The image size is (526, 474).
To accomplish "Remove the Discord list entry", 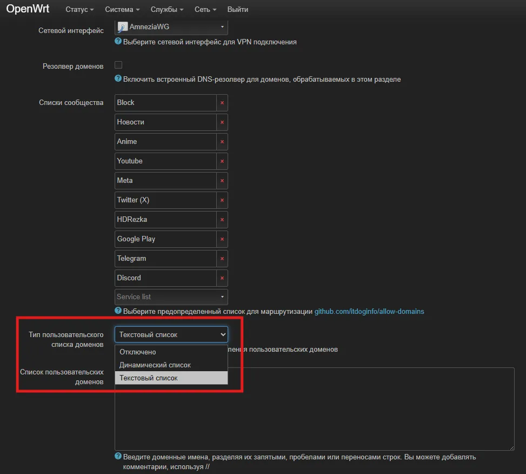I will click(222, 278).
